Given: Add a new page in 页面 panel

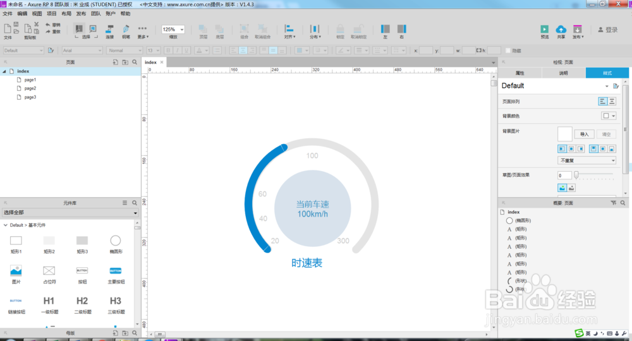Looking at the screenshot, I should [x=115, y=62].
